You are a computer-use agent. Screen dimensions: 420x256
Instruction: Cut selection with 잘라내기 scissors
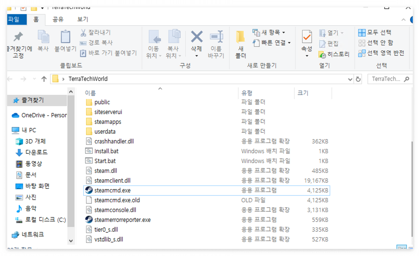[95, 33]
